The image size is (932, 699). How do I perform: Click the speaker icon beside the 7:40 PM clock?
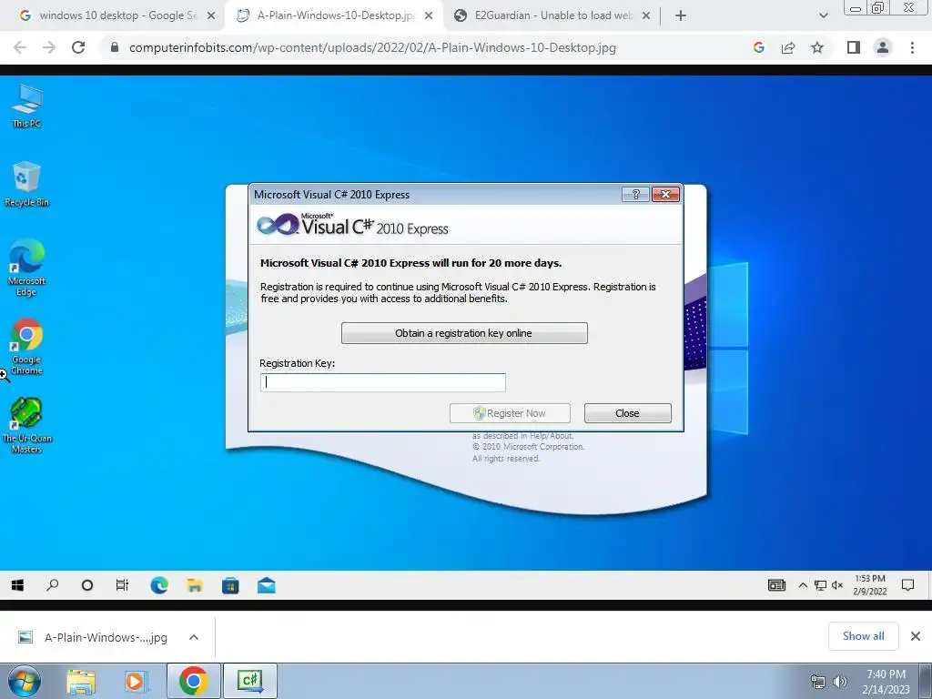pyautogui.click(x=839, y=682)
